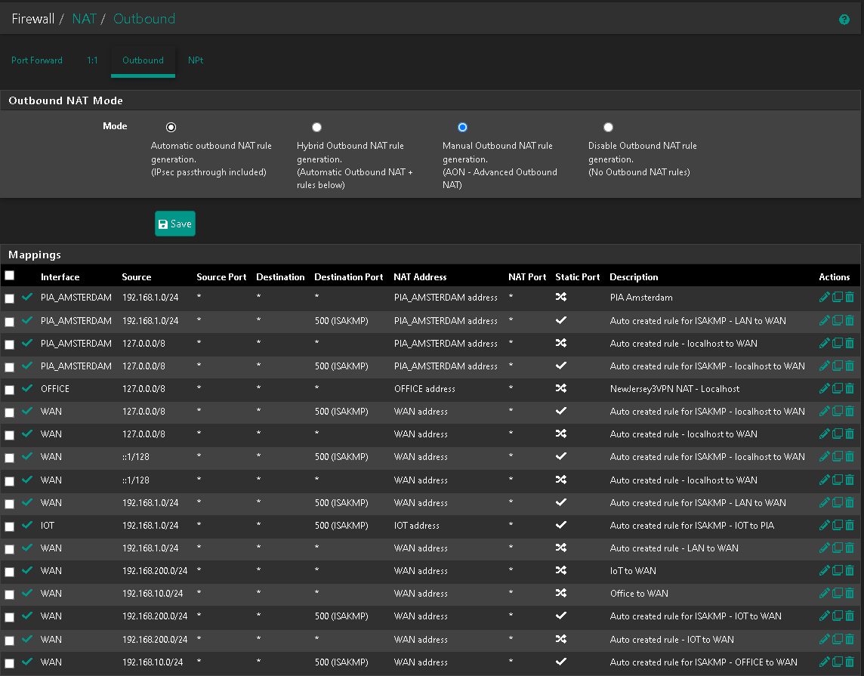Check the Office to WAN mapping row
Image resolution: width=864 pixels, height=676 pixels.
[9, 595]
